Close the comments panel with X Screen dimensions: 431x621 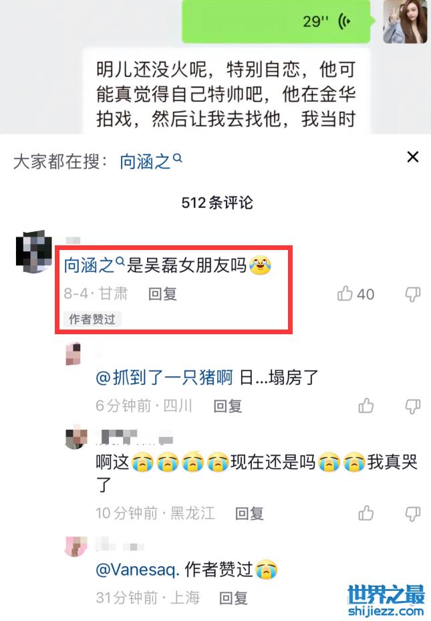pos(413,157)
